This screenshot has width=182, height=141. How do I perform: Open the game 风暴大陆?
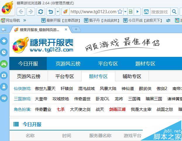coord(108,89)
